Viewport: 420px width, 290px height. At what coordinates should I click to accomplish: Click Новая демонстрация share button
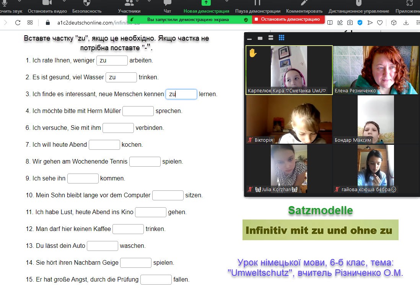tap(206, 7)
